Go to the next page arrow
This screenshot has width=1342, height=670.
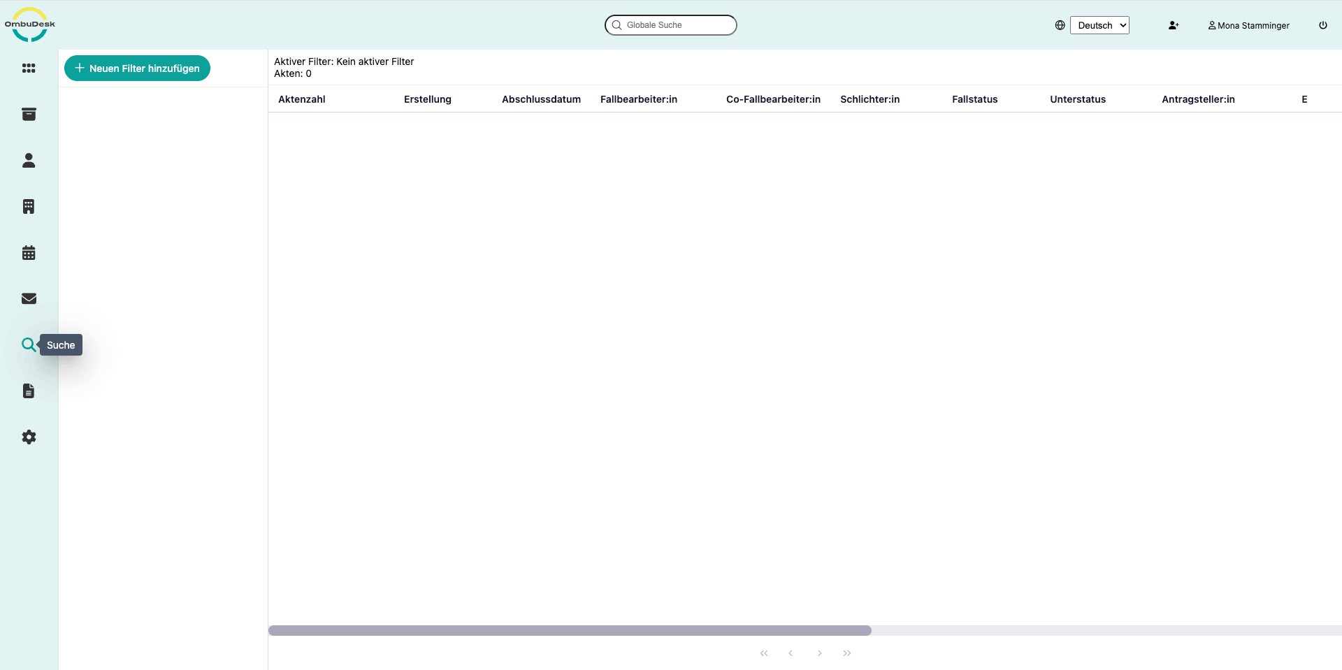[820, 653]
